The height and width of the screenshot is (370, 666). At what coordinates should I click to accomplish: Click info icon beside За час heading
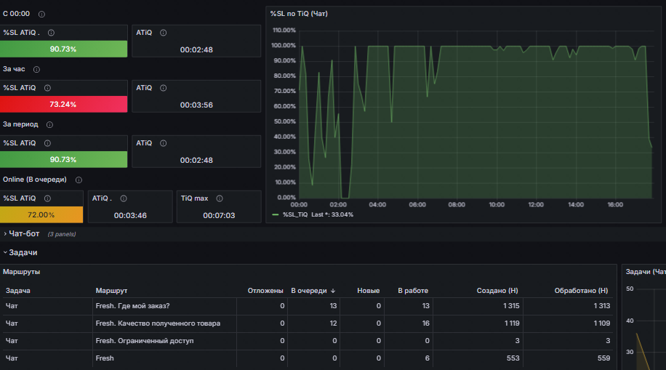coord(36,69)
